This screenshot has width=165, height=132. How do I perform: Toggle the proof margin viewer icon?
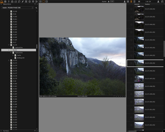[47, 1]
